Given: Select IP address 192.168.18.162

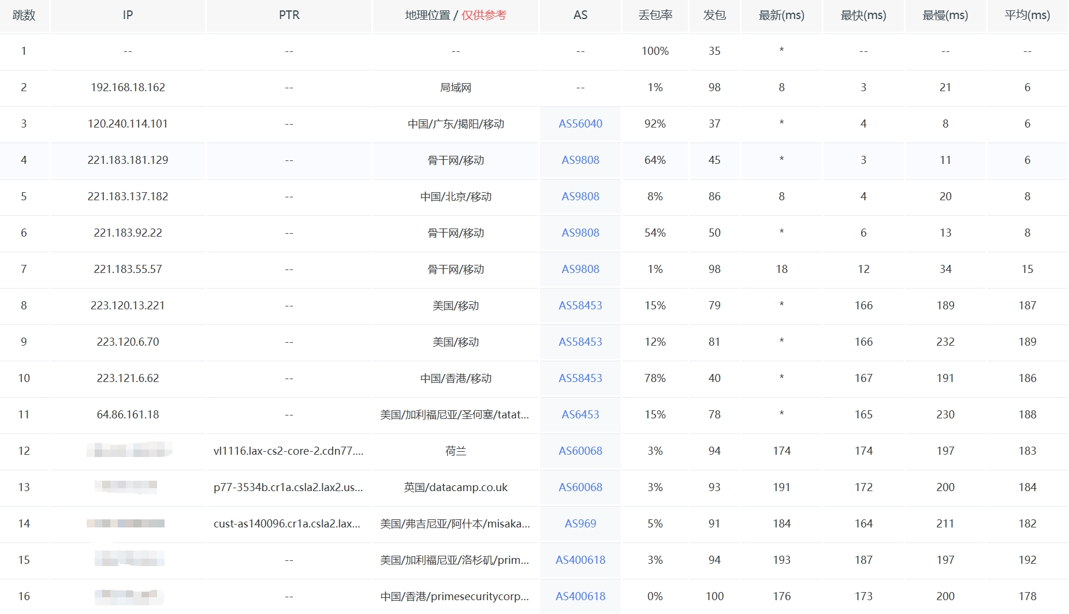Looking at the screenshot, I should [128, 87].
